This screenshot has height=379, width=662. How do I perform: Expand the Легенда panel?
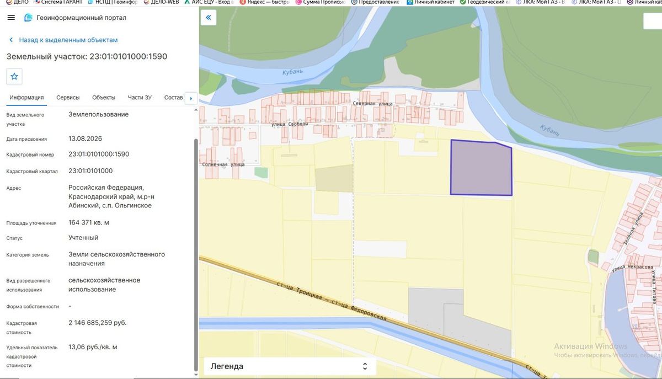coord(290,366)
